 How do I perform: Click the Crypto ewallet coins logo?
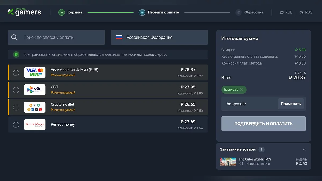(x=35, y=107)
